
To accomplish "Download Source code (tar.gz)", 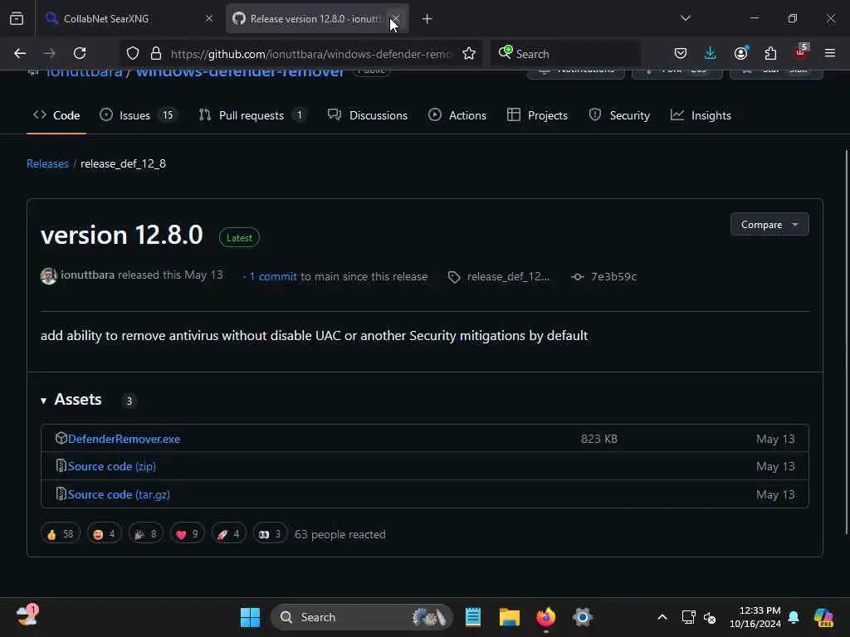I will point(119,494).
